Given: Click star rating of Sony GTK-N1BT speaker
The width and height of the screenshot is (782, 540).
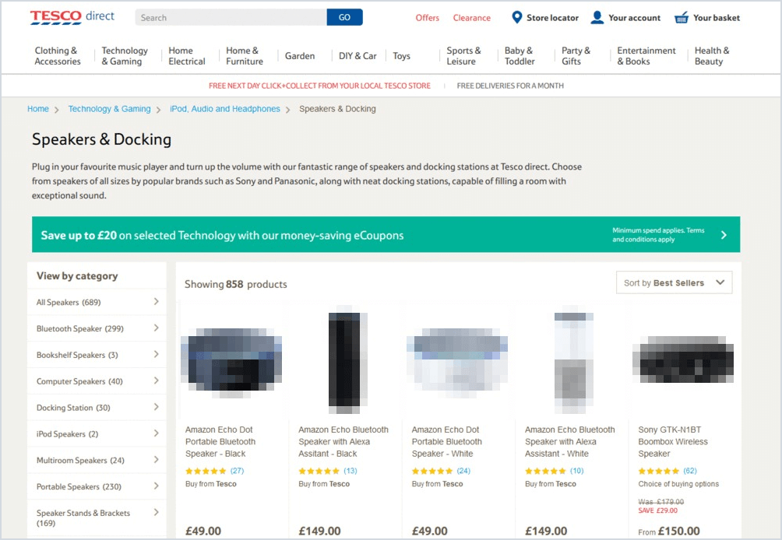Looking at the screenshot, I should [x=658, y=471].
